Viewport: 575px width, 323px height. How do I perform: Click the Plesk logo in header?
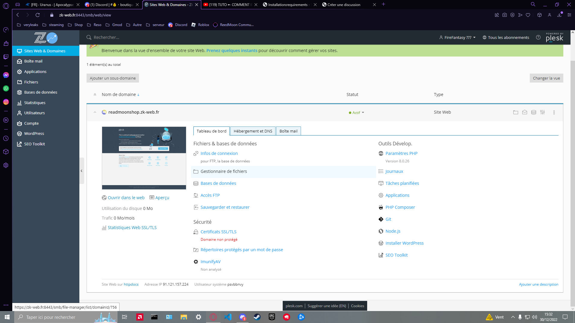tap(554, 37)
